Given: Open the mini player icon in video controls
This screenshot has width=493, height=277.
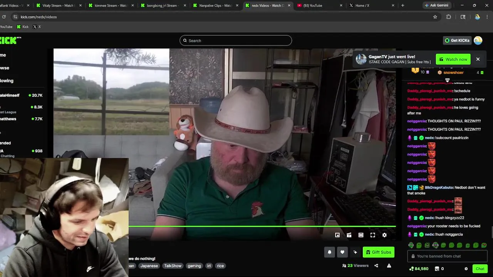Looking at the screenshot, I should click(x=337, y=235).
